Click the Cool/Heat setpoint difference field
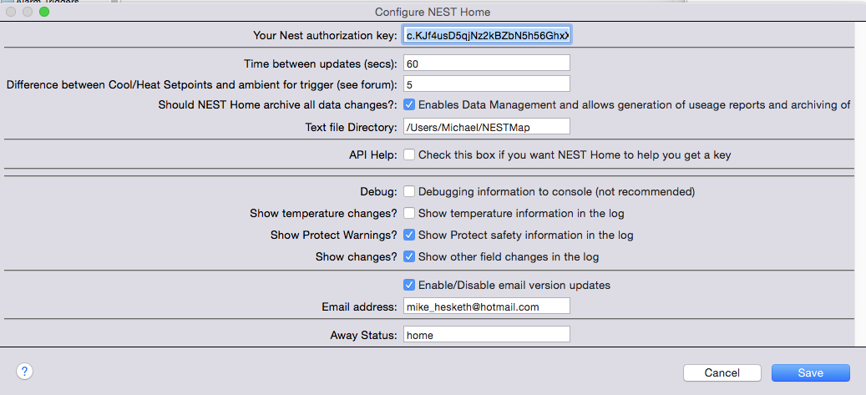This screenshot has width=866, height=395. 487,84
